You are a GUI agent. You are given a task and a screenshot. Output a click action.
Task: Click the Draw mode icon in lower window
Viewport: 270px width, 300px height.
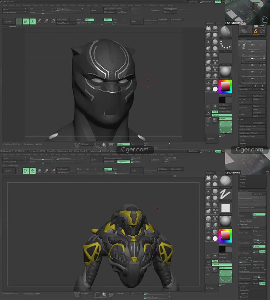coord(32,171)
